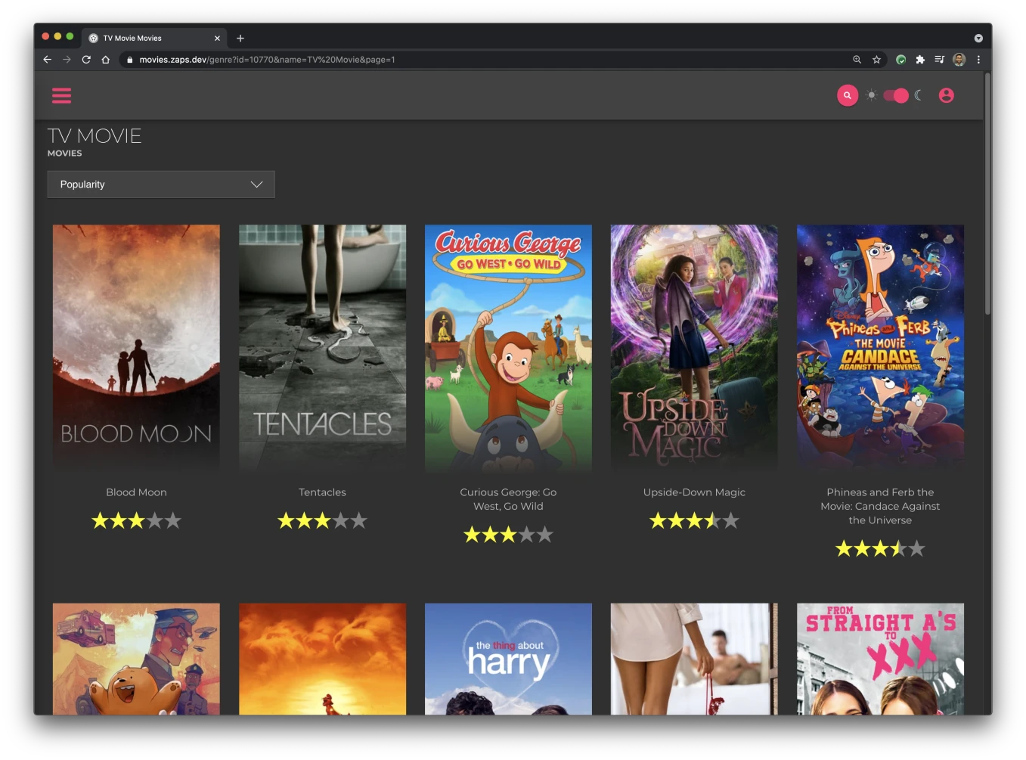Open Phineas and Ferb movie poster
This screenshot has width=1026, height=760.
coord(880,349)
